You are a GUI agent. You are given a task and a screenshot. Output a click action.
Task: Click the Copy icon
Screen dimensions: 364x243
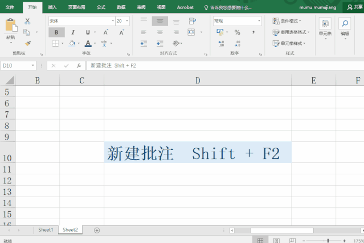[27, 32]
